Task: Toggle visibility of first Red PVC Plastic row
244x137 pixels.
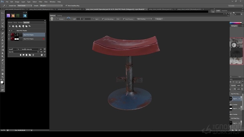Action: click(9, 35)
